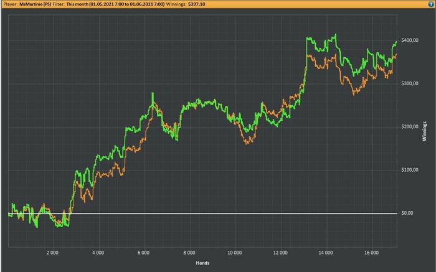Click the $200,00 y-axis label
The height and width of the screenshot is (272, 436).
(410, 127)
